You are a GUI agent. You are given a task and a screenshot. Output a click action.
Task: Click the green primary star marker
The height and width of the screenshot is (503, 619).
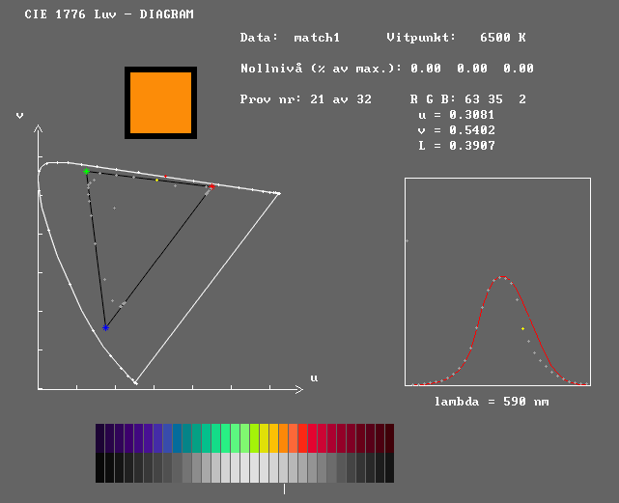(x=87, y=171)
